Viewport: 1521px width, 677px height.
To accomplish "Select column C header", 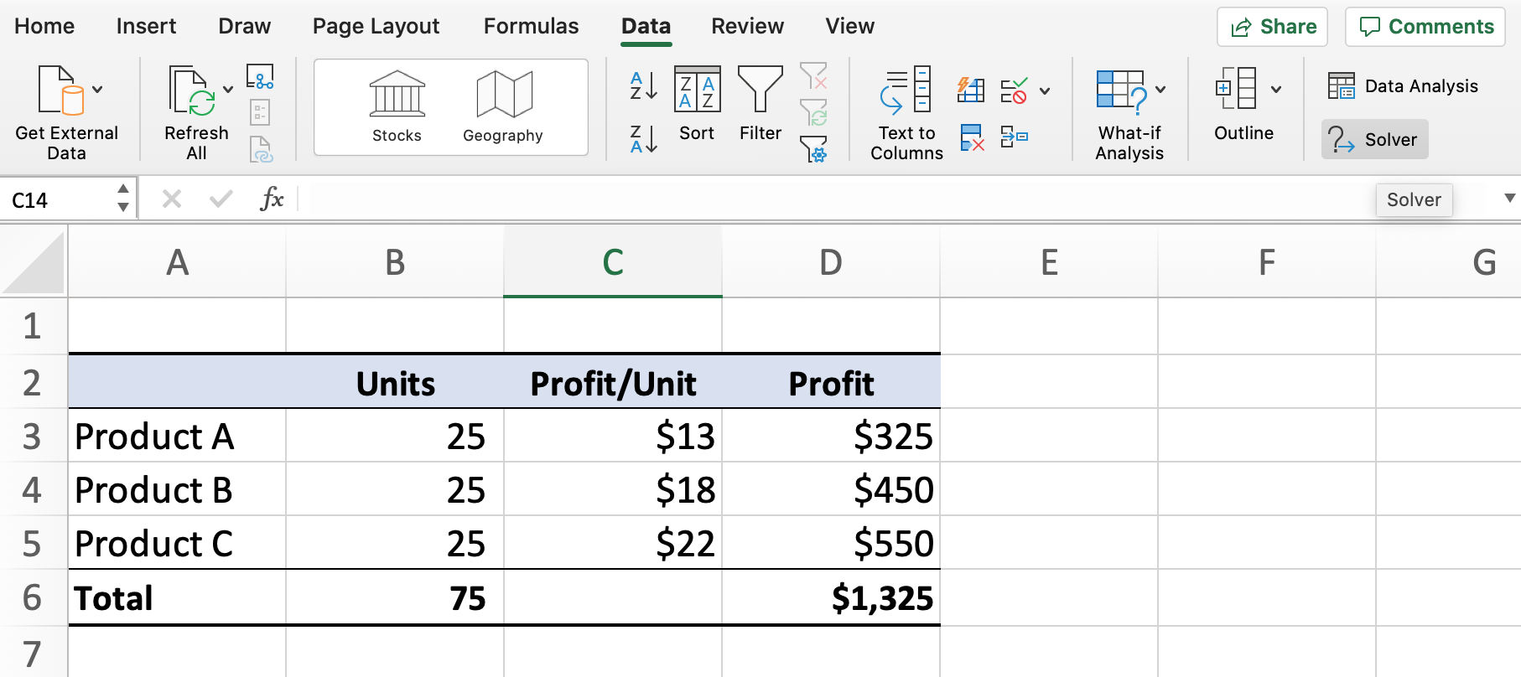I will click(x=613, y=262).
